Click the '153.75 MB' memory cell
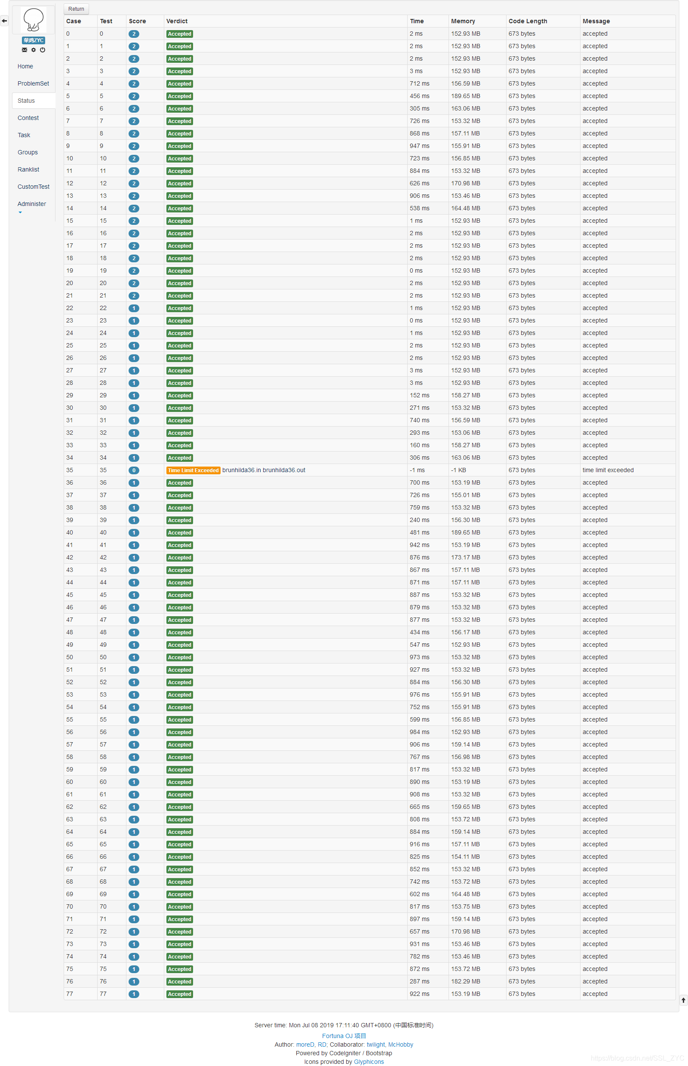This screenshot has height=1066, width=688. 466,906
